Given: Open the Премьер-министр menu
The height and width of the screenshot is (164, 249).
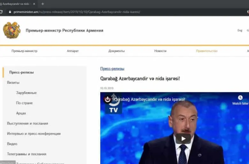Looking at the screenshot, I should [x=25, y=51].
